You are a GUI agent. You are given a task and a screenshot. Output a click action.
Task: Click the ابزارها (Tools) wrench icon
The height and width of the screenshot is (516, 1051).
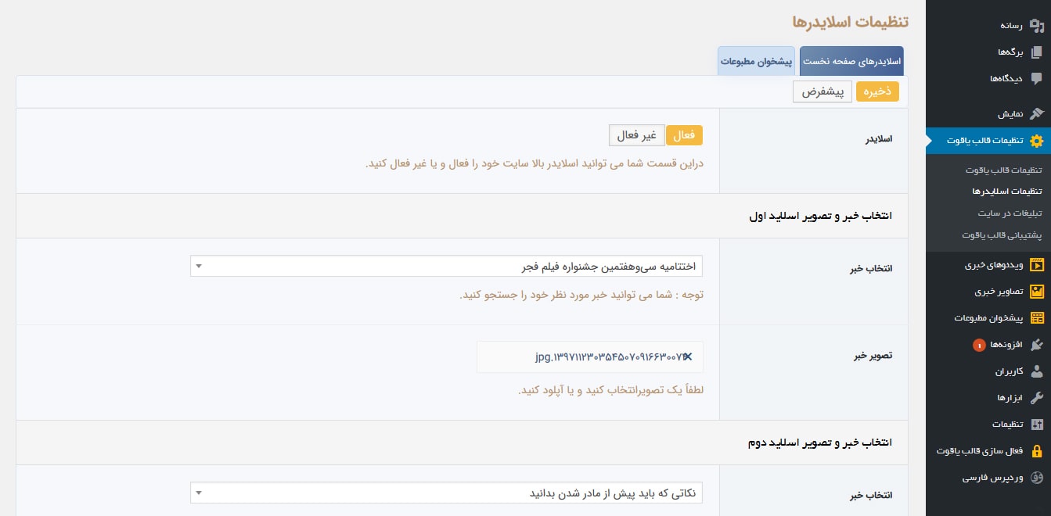(x=1037, y=398)
